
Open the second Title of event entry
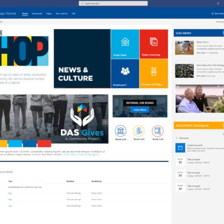pyautogui.click(x=194, y=173)
